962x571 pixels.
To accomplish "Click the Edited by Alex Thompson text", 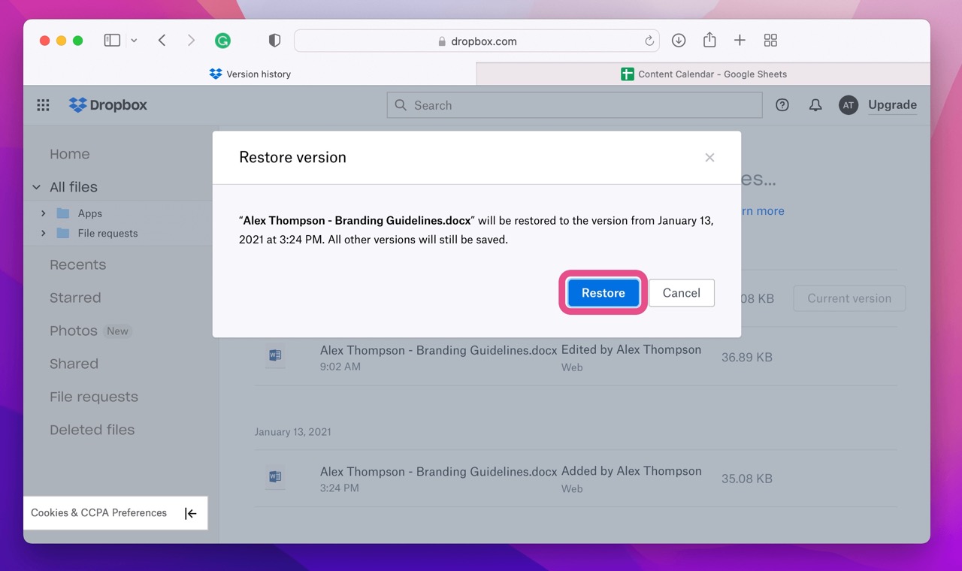I will click(x=631, y=349).
